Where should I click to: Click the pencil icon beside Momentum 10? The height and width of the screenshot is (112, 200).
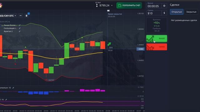[x=13, y=88]
